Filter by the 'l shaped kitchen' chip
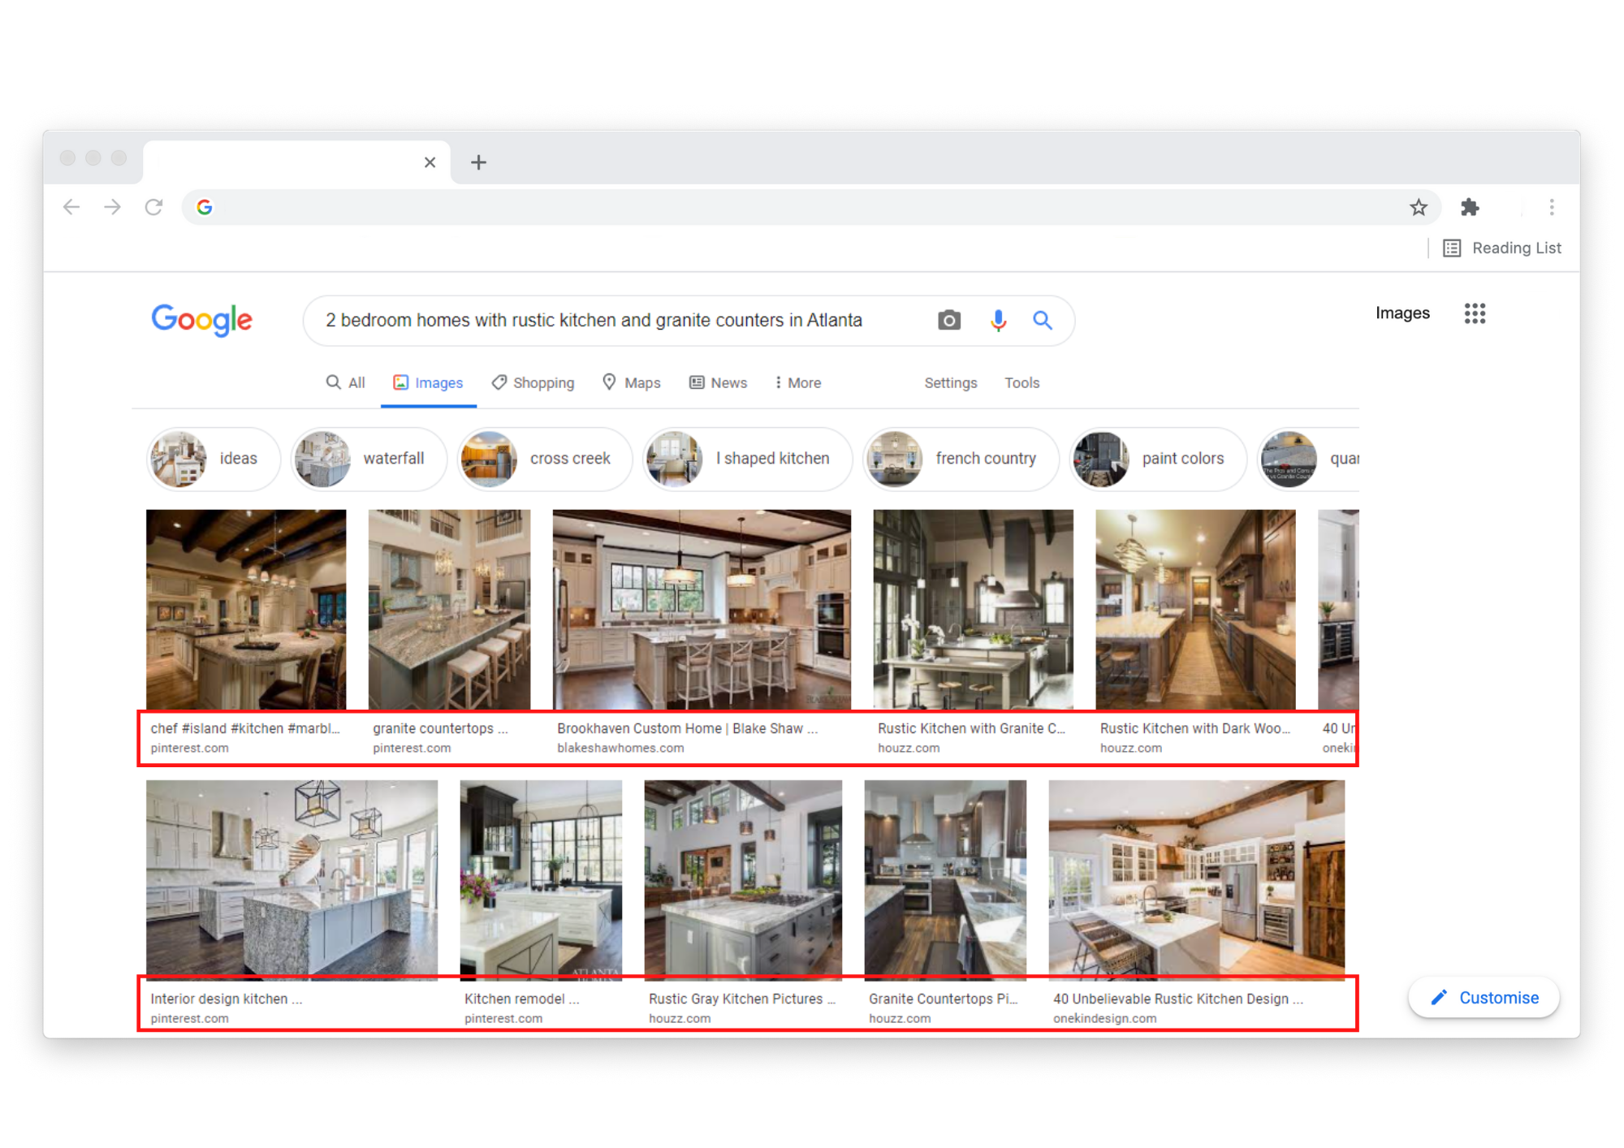 coord(747,459)
